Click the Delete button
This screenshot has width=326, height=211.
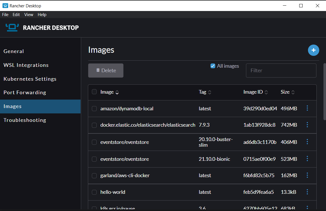tap(106, 70)
